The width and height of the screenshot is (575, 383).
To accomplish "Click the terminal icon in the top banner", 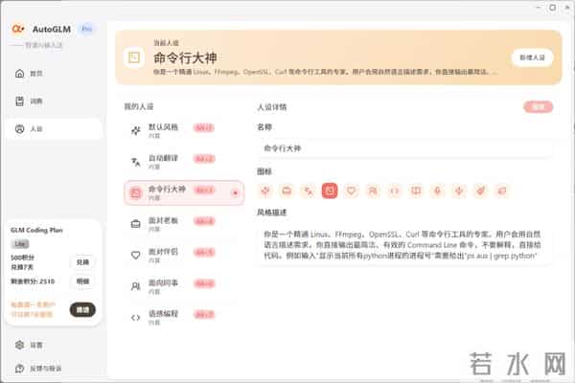I will 134,57.
